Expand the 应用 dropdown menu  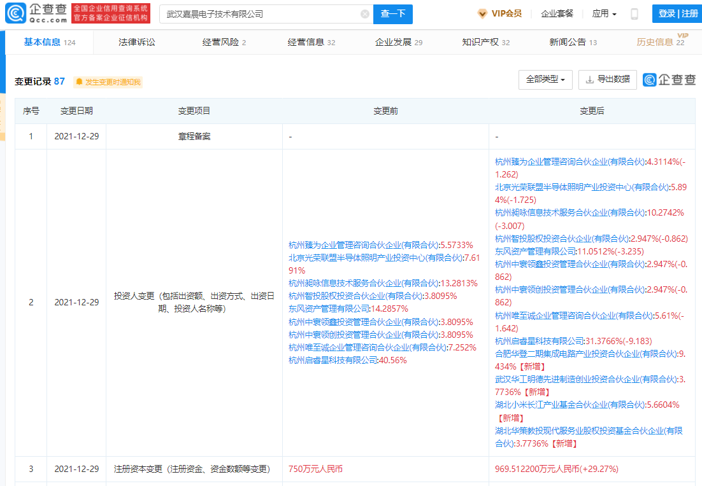(x=604, y=14)
